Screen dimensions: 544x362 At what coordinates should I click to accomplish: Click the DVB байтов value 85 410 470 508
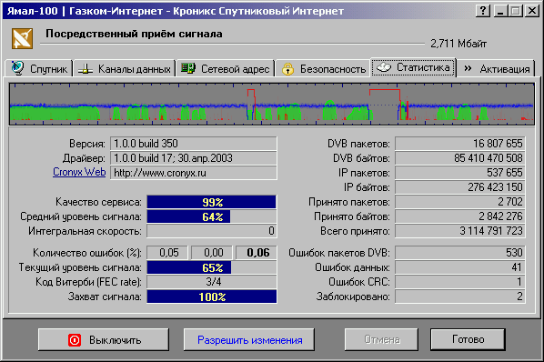[x=460, y=158]
